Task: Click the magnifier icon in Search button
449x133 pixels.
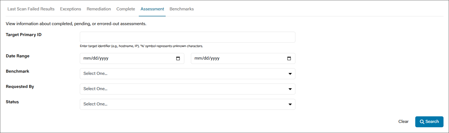Action: pyautogui.click(x=422, y=122)
